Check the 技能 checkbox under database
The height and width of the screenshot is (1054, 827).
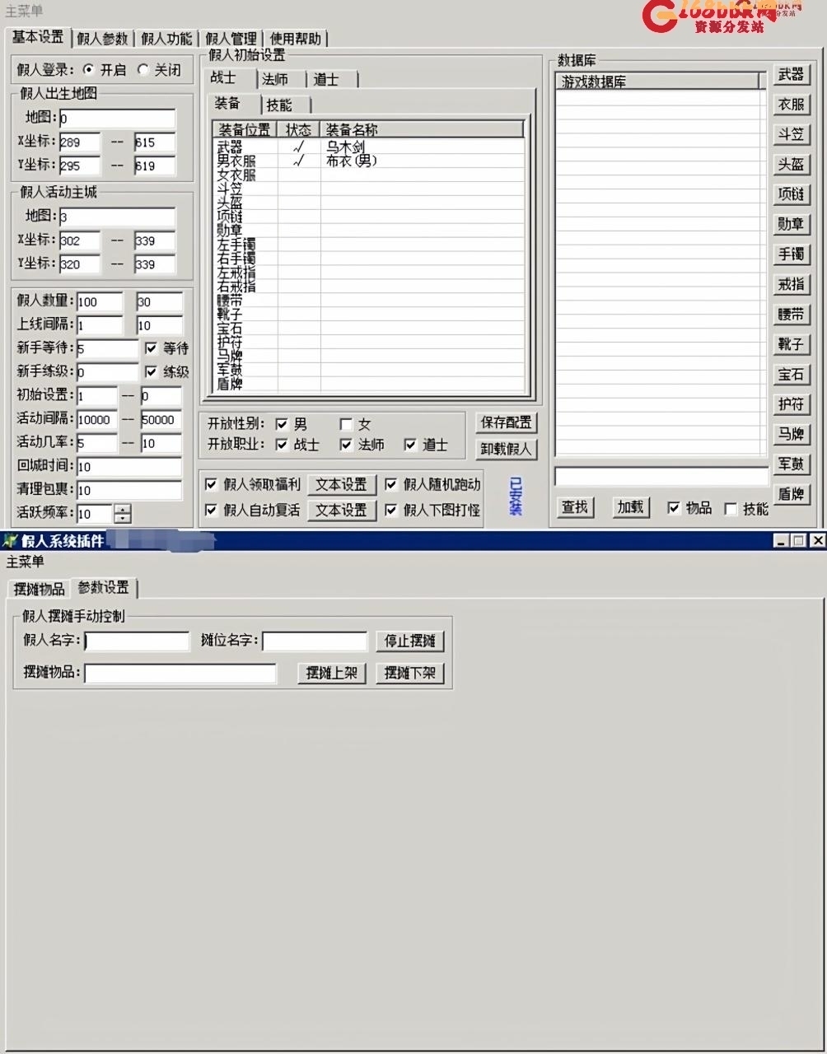(x=731, y=509)
